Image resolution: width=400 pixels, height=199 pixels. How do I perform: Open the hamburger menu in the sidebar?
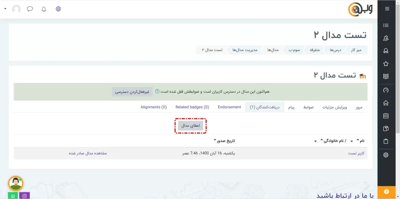coord(387,9)
